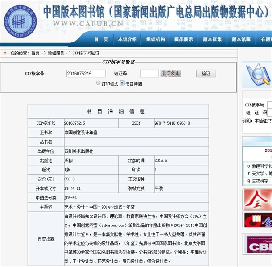Viewport: 272px width, 267px height.
Task: Click the 验证 button
Action: 206,74
